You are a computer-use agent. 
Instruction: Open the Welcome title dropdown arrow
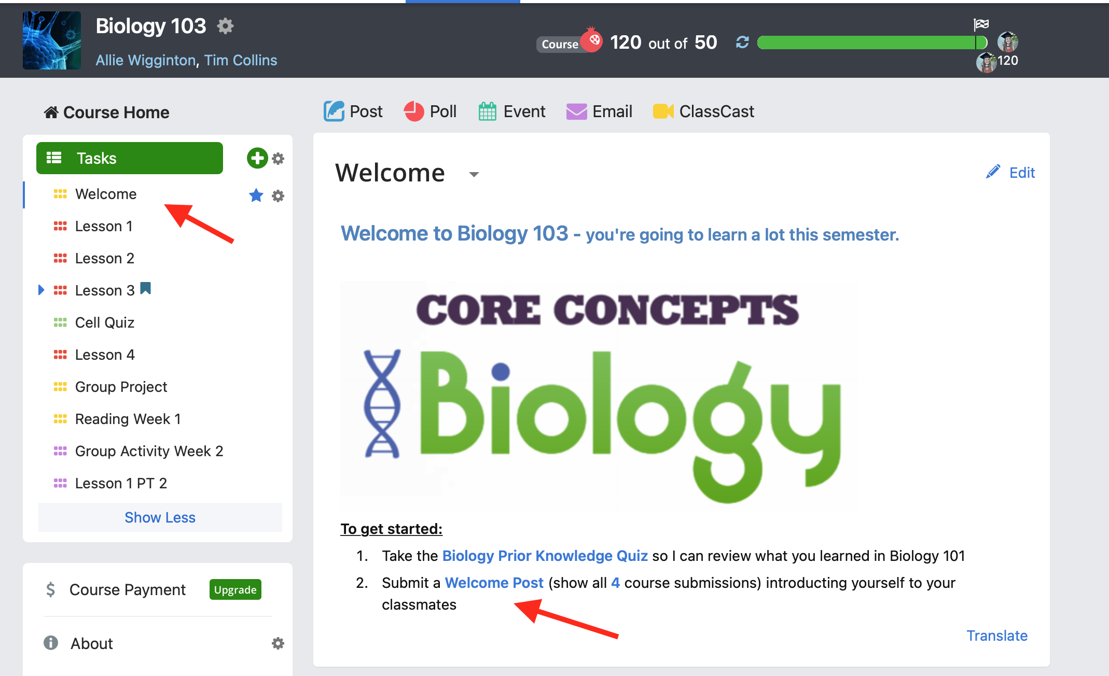[474, 174]
